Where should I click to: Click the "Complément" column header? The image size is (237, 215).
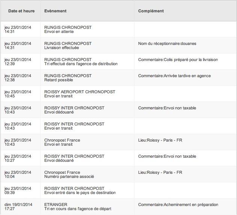(151, 11)
